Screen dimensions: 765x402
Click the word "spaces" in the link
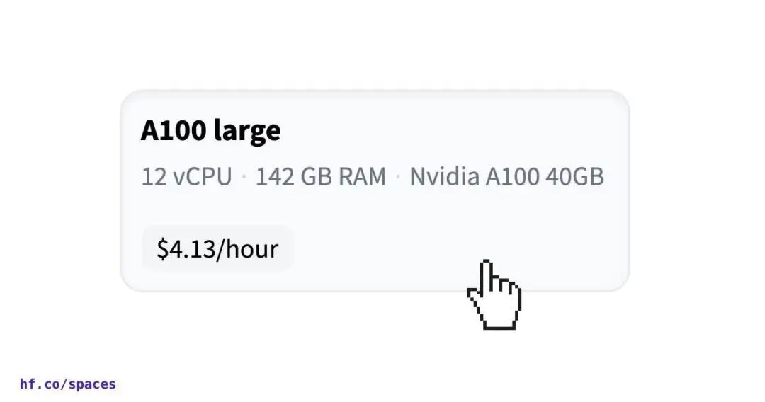(x=92, y=385)
